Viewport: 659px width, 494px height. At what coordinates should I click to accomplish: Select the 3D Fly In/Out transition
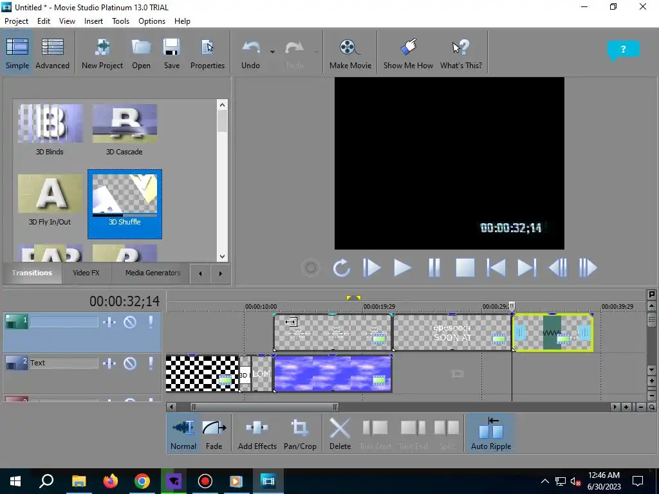50,200
